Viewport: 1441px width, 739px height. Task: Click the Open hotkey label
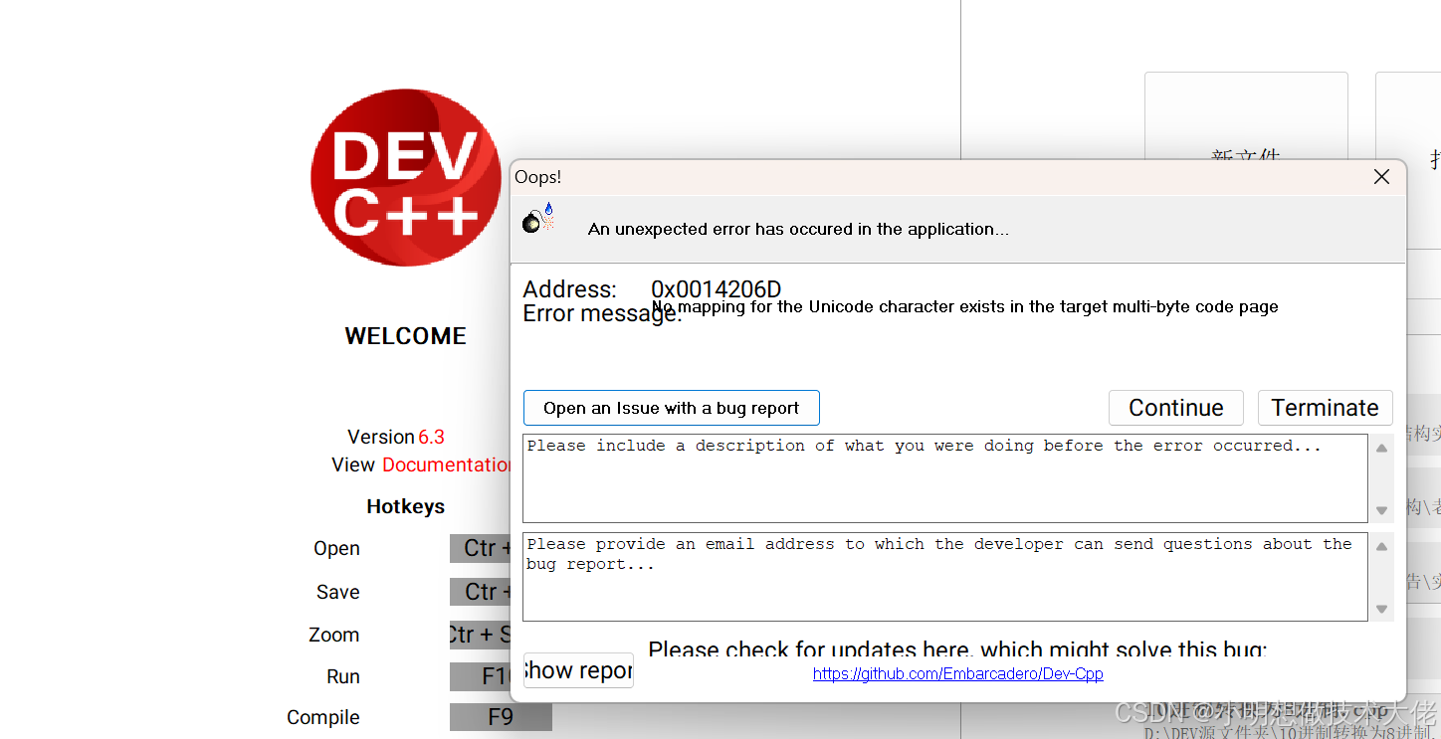pos(336,549)
